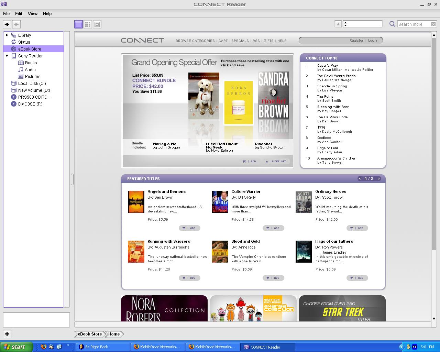Open the RSS link

256,41
